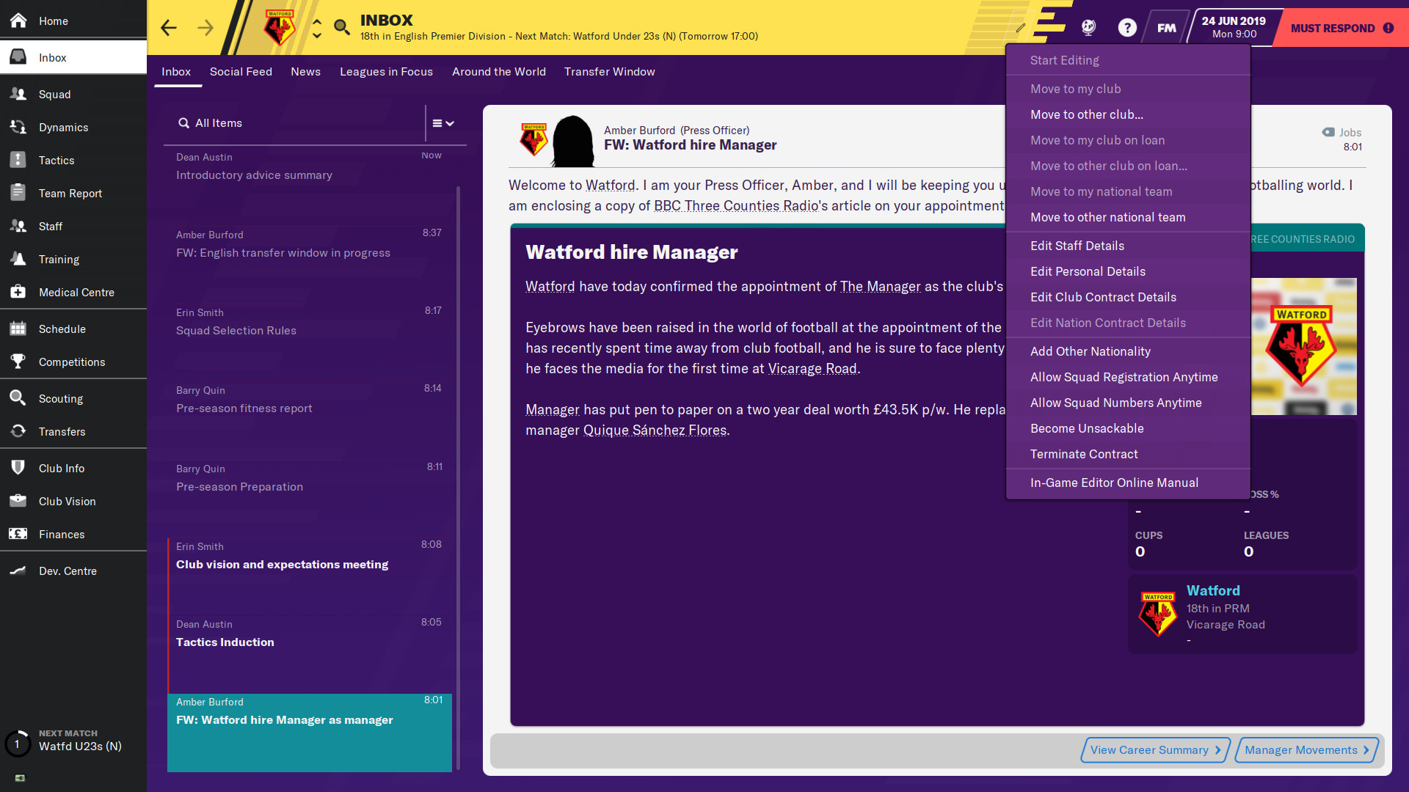Switch to Transfer Window tab

click(608, 72)
